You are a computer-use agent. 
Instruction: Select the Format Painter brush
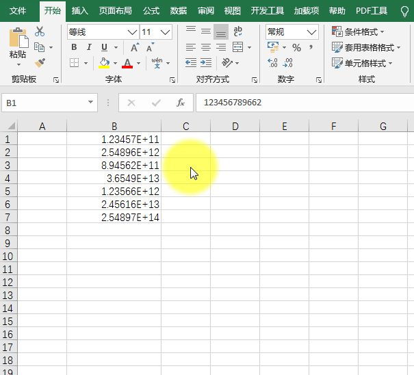[x=40, y=63]
